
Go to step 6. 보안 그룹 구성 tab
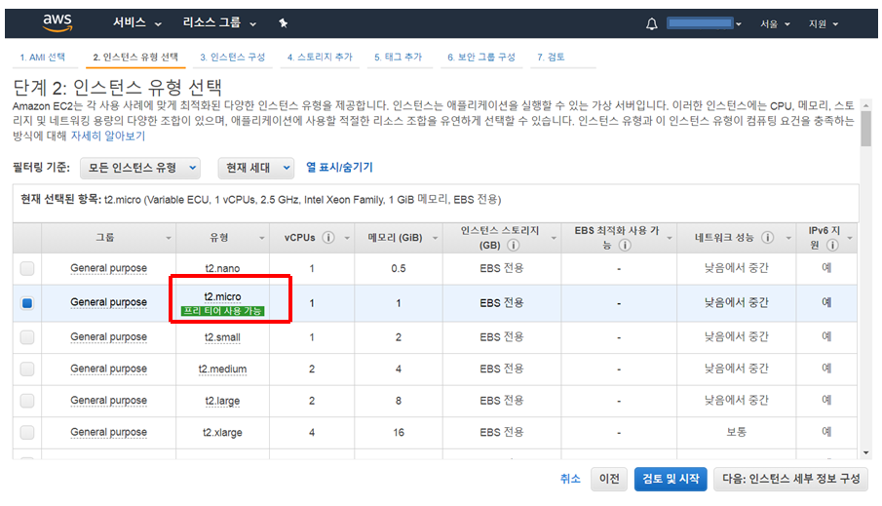[481, 57]
